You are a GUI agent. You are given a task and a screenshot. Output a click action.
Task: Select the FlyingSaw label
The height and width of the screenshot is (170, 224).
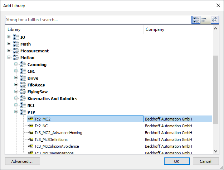[38, 92]
